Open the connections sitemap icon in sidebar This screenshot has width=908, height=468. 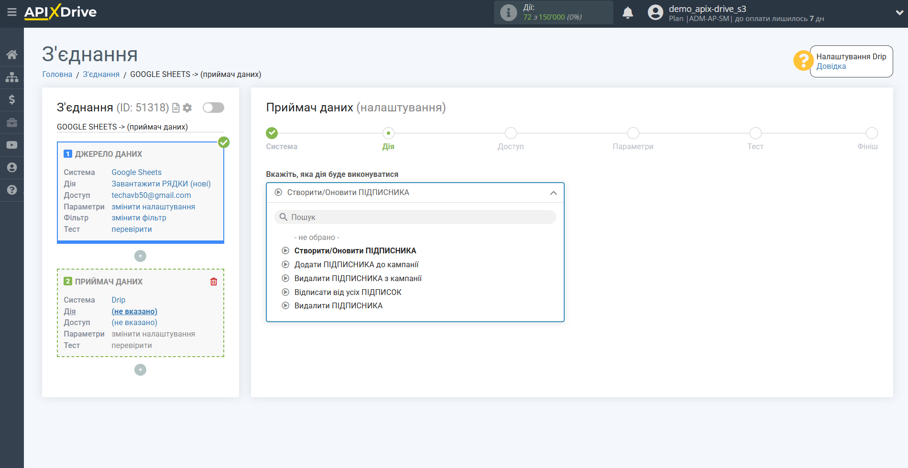coord(12,77)
